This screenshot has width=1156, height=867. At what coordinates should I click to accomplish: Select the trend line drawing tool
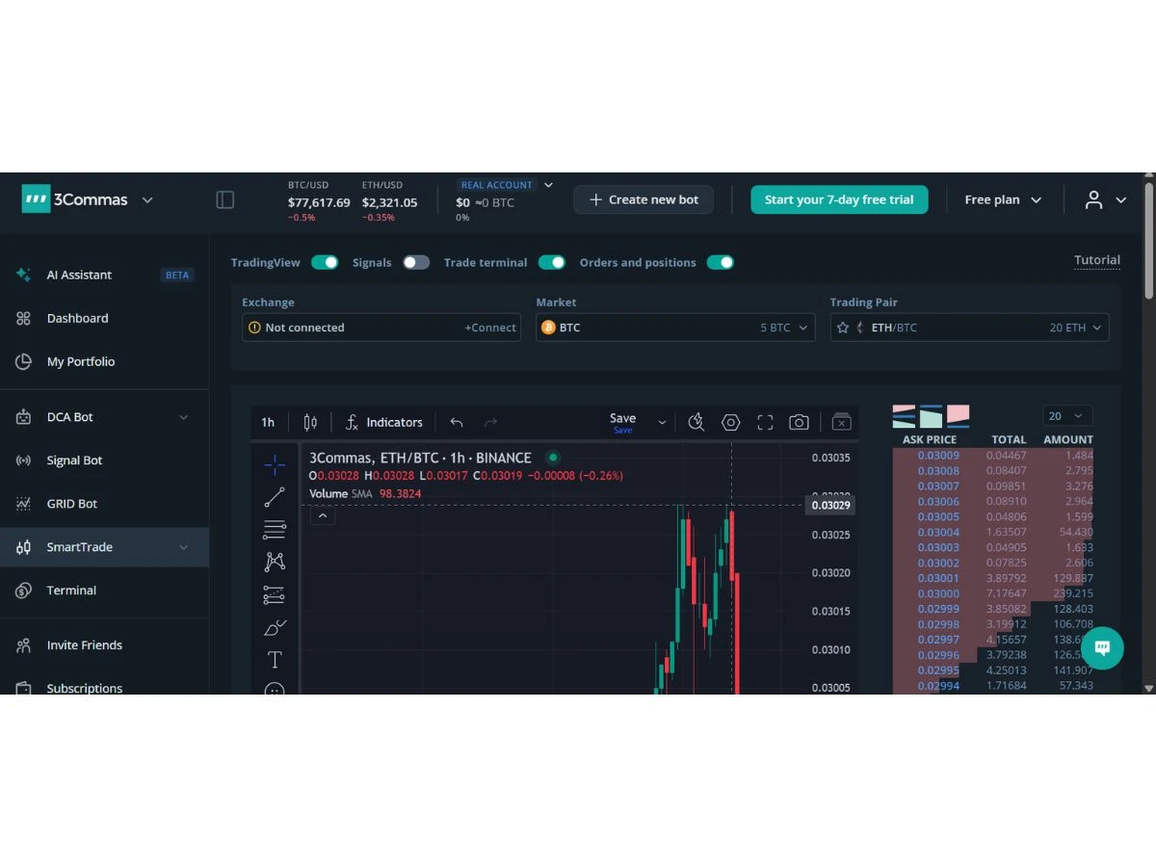point(275,497)
